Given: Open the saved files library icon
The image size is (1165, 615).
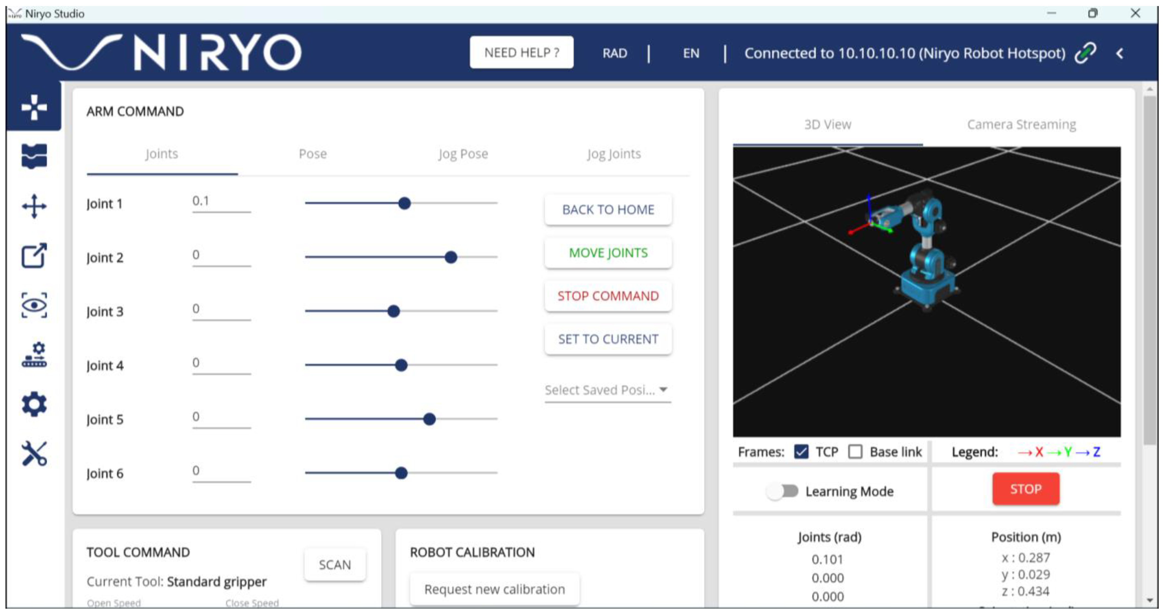Looking at the screenshot, I should [34, 156].
